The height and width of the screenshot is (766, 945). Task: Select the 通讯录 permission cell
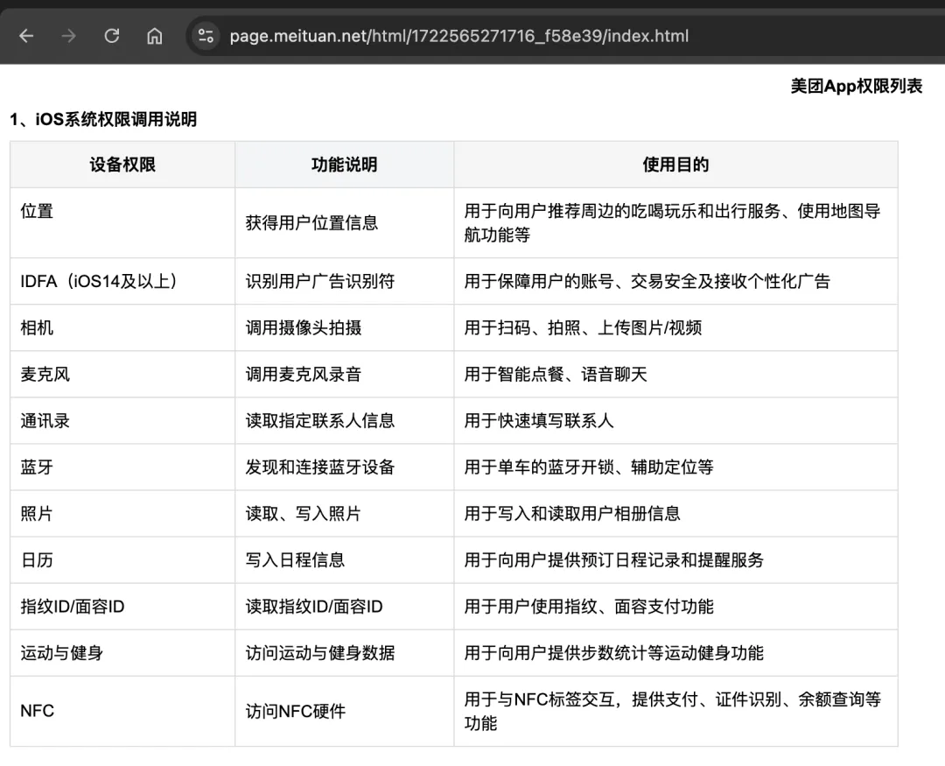click(x=122, y=420)
